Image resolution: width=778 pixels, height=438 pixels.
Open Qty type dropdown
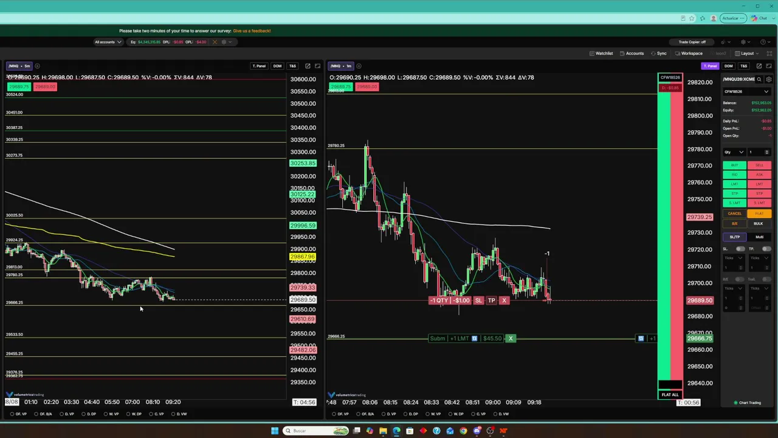click(x=734, y=152)
